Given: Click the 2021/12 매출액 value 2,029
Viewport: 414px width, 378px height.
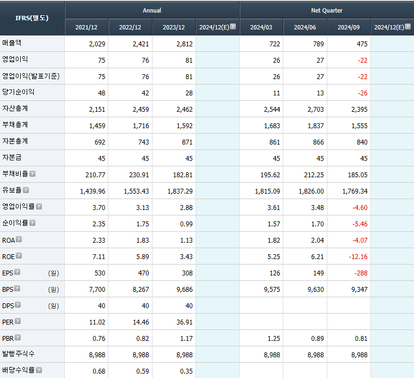Looking at the screenshot, I should coord(97,44).
